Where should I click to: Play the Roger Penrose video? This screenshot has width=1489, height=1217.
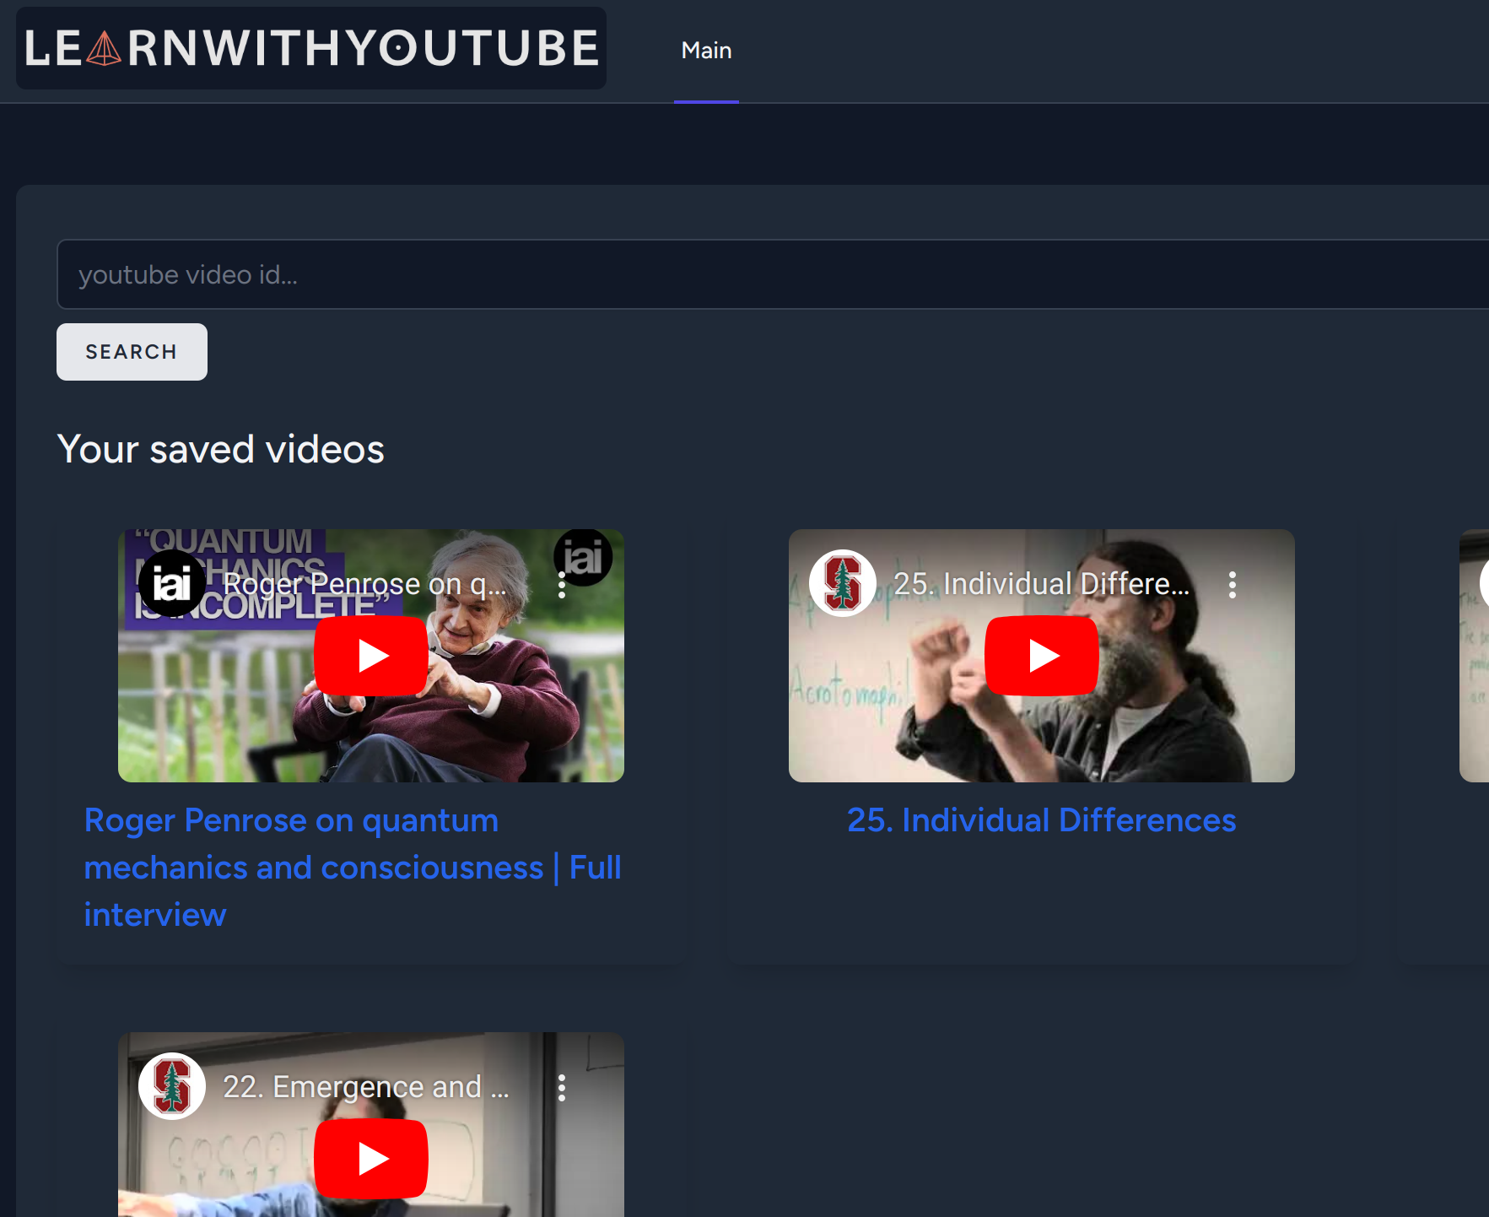point(371,656)
